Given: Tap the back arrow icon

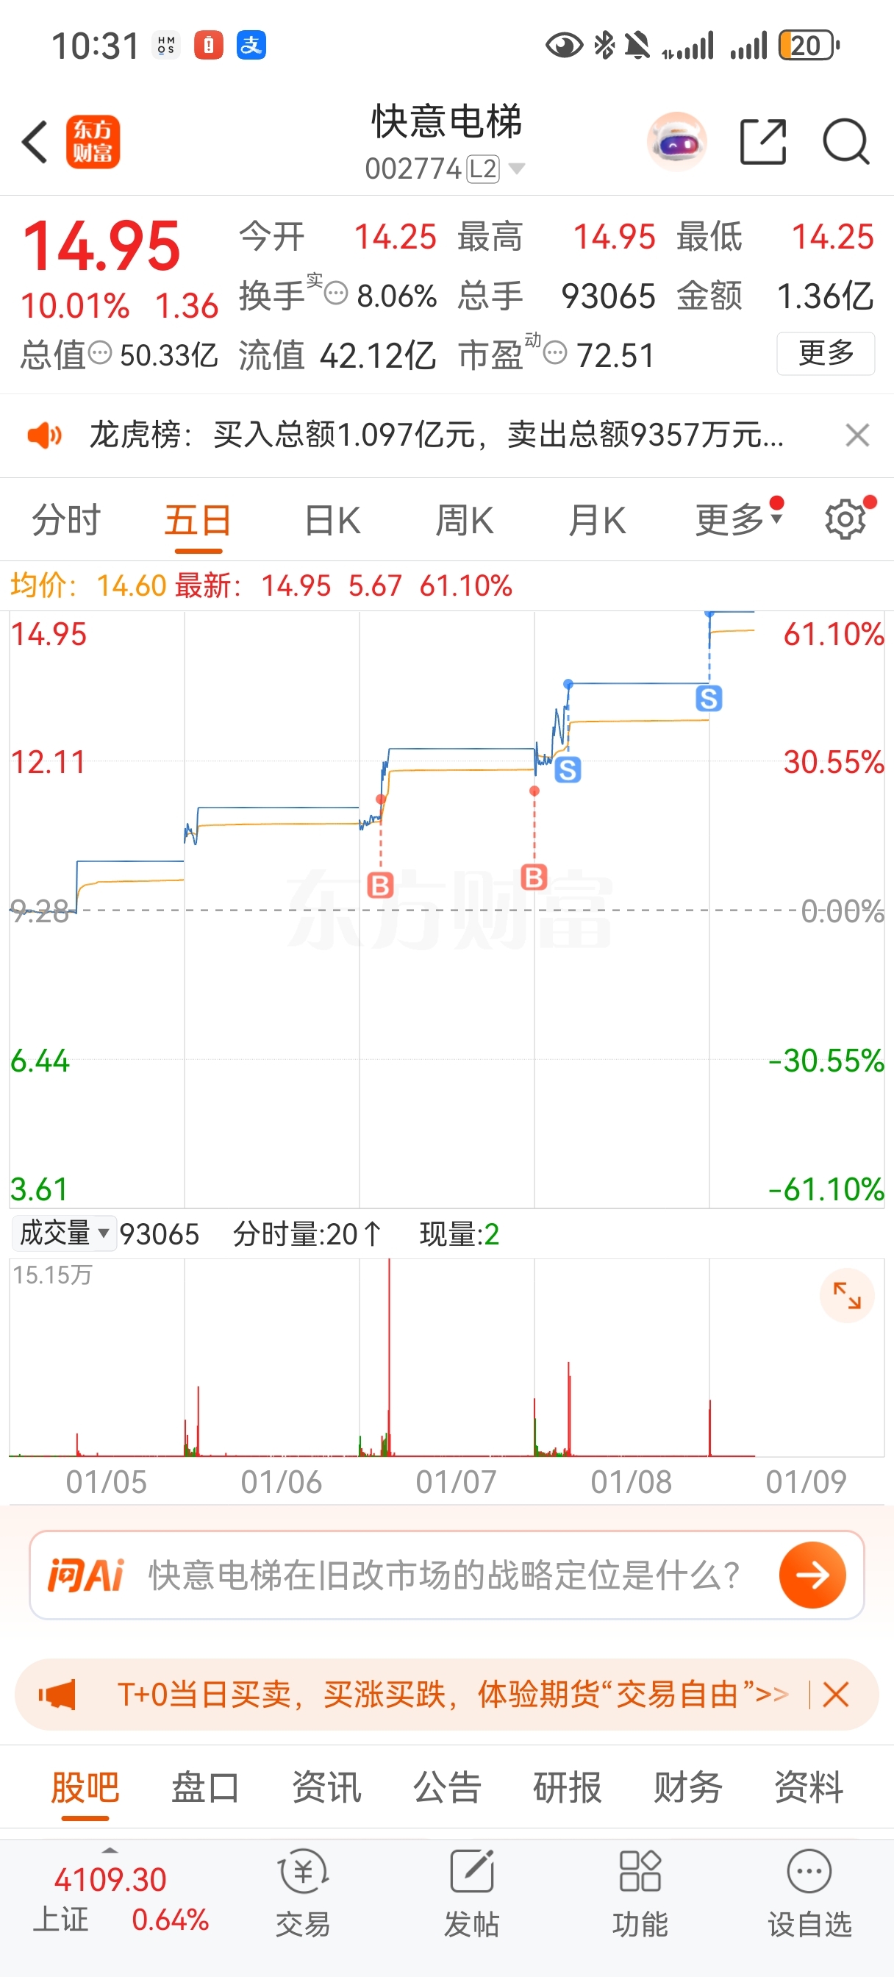Looking at the screenshot, I should tap(35, 142).
